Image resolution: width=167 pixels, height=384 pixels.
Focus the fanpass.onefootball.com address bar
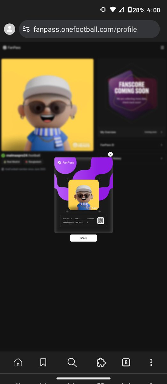coord(89,29)
